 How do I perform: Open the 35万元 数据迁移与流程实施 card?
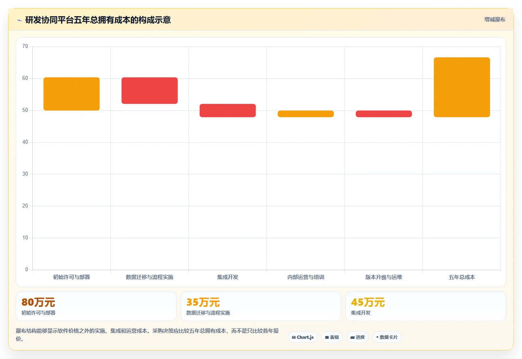pyautogui.click(x=261, y=306)
